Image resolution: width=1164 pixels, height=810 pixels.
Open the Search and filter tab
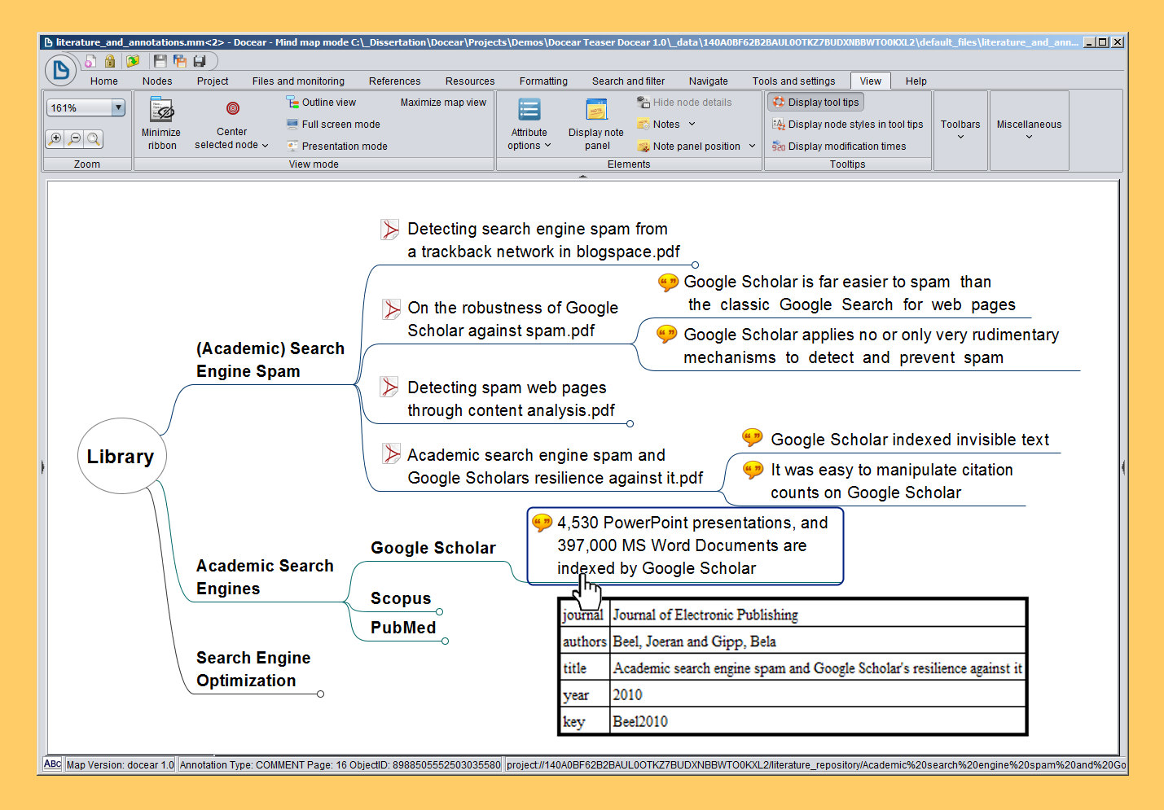click(x=628, y=81)
